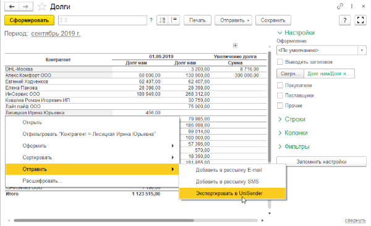Click the value 456,00 in Лисицкая row
The height and width of the screenshot is (226, 371).
[153, 113]
